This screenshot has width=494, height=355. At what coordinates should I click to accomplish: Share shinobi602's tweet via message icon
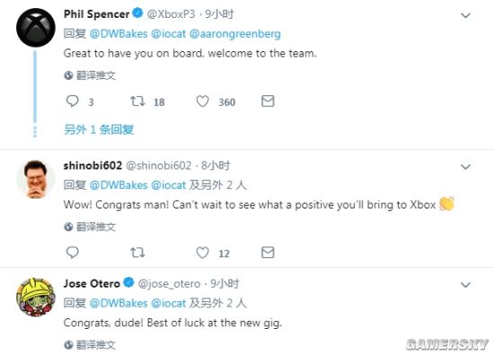(268, 253)
